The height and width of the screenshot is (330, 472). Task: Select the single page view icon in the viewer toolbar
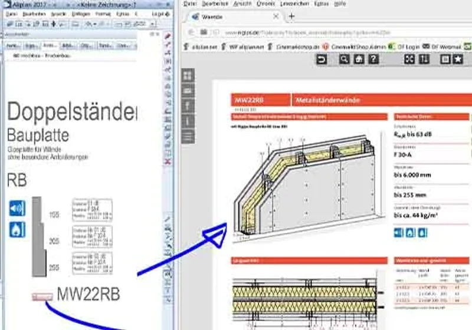click(x=445, y=59)
